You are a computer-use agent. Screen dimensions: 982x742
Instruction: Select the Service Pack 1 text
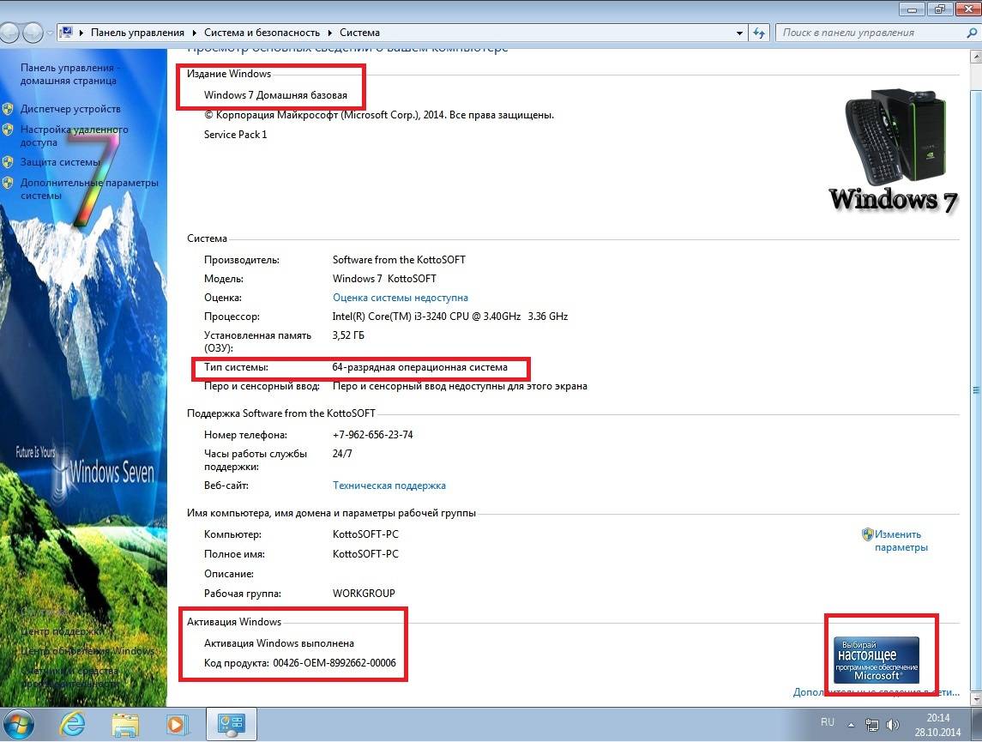(236, 135)
